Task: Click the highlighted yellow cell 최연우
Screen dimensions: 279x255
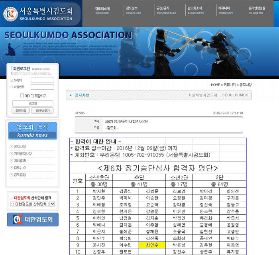Action: [152, 245]
